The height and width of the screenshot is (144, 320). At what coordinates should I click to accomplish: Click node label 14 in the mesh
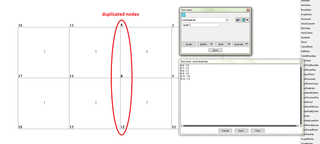(72, 76)
